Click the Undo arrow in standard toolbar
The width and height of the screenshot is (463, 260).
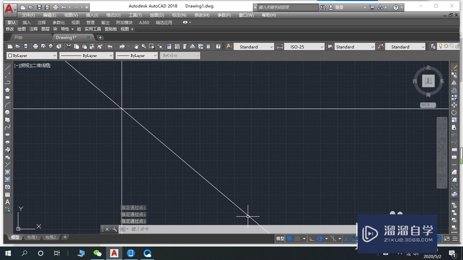click(110, 46)
